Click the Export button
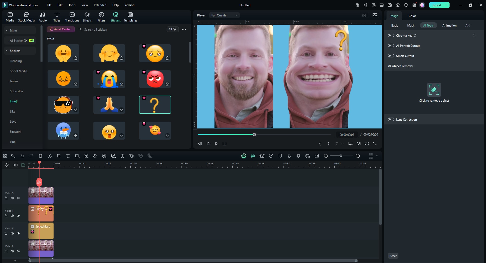Screen dimensions: 486x263 pos(437,5)
